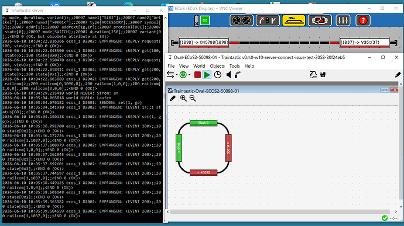
Task: Select the [1898] -> DHG700 loco block in ECoS
Action: (204, 43)
